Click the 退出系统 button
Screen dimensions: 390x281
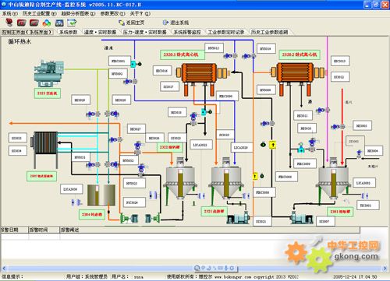coord(176,23)
